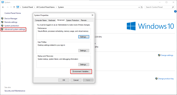Minimize the System window
177x95 pixels.
pos(160,2)
